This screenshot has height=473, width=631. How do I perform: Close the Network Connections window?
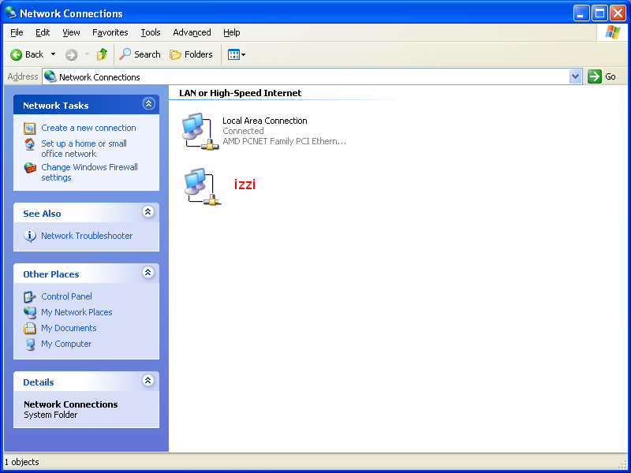pos(618,13)
